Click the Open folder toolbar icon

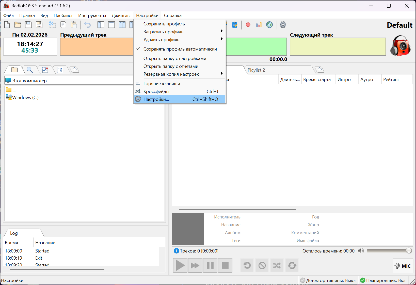pos(18,25)
